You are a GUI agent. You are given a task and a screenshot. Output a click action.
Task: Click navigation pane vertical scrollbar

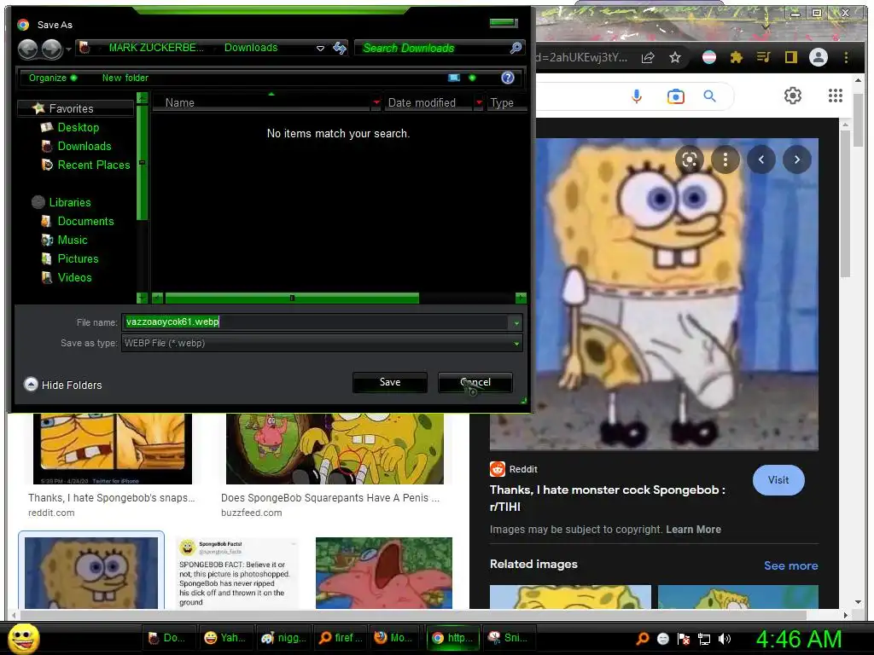[x=143, y=162]
